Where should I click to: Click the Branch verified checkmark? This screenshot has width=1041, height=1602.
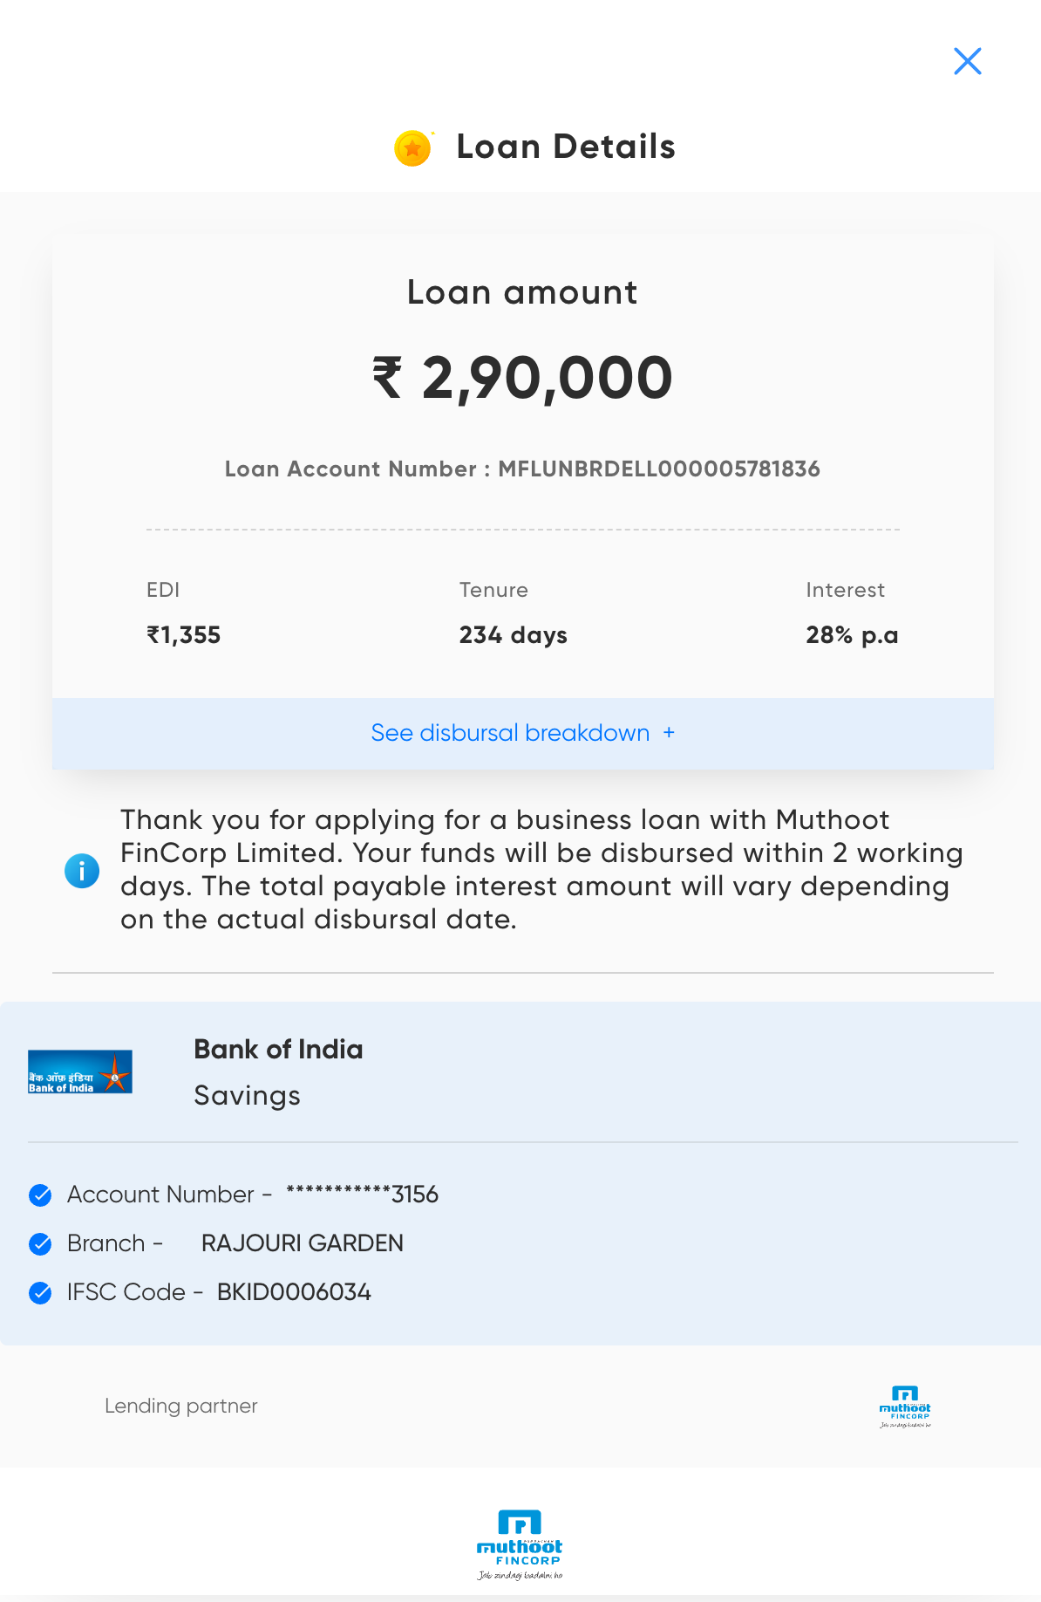pos(40,1243)
